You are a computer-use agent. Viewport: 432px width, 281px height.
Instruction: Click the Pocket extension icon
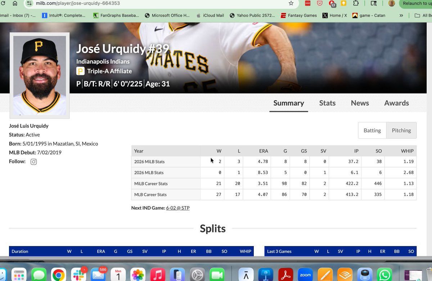319,3
